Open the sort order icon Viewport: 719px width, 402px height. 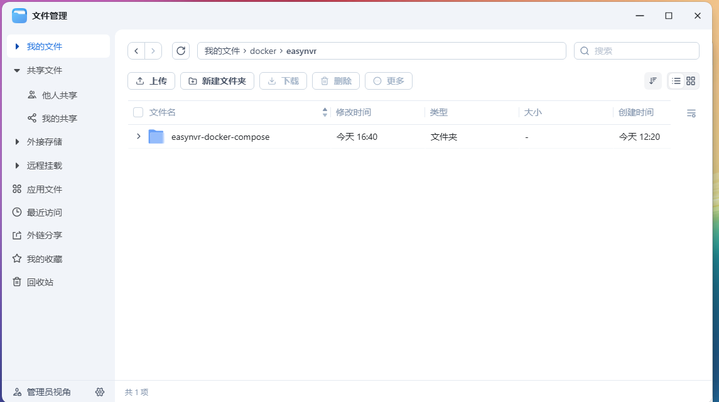[x=653, y=81]
